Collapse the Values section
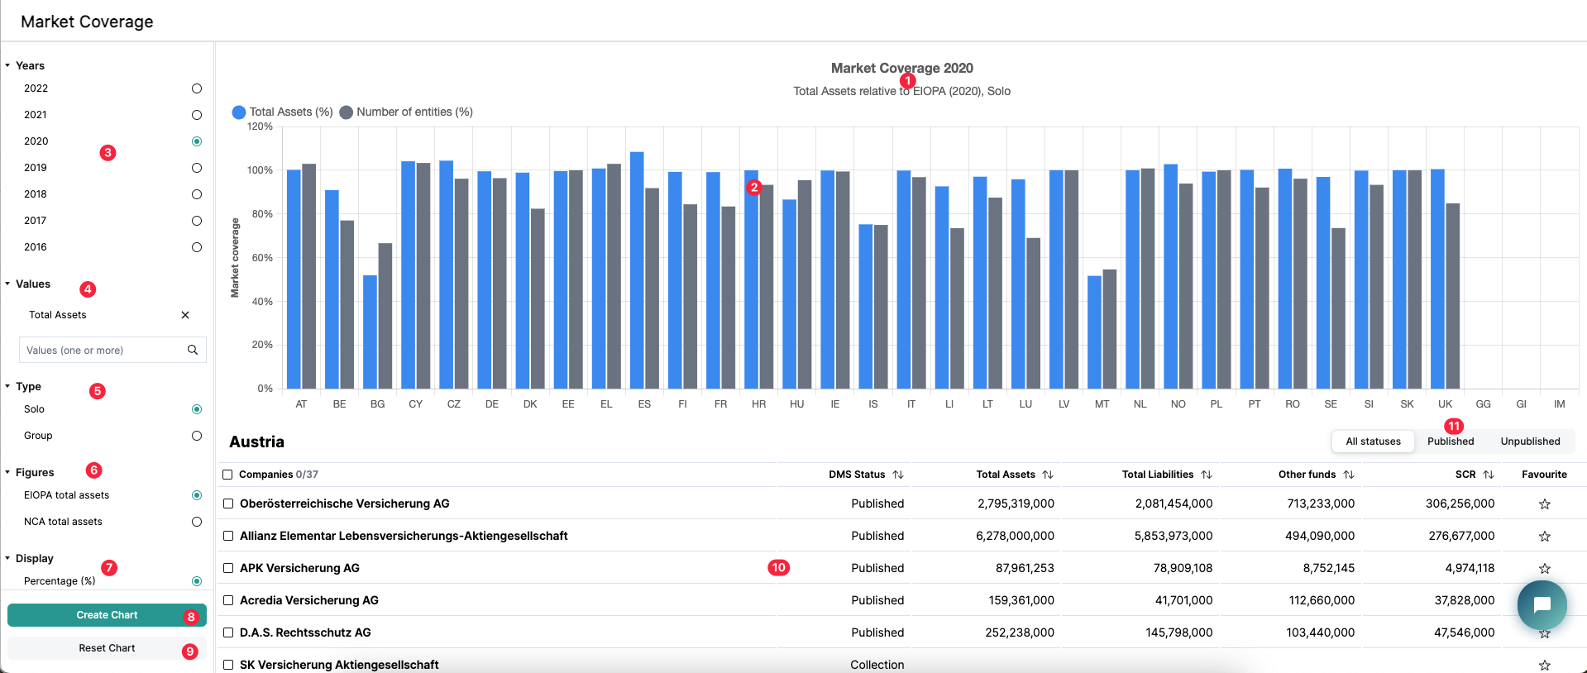 [x=8, y=284]
